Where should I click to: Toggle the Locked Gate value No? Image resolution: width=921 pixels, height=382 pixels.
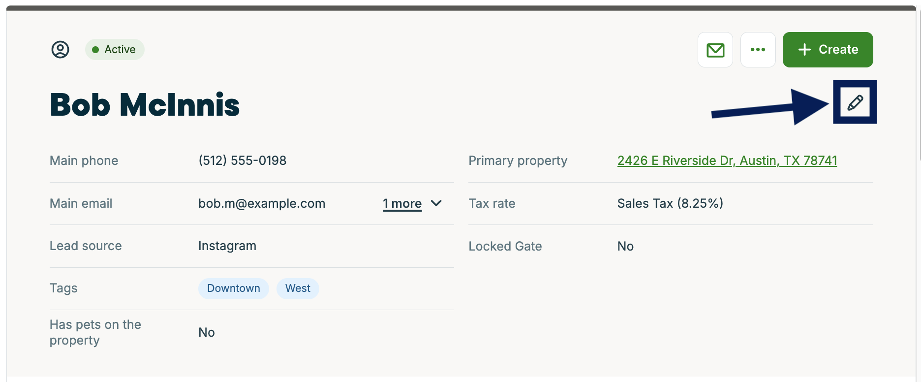pyautogui.click(x=625, y=246)
